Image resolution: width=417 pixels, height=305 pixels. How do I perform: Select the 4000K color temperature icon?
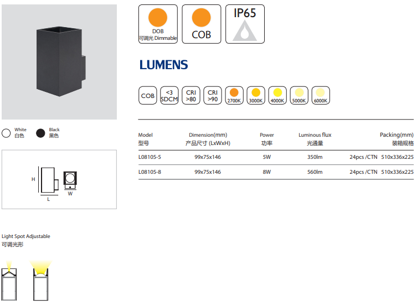pos(277,95)
